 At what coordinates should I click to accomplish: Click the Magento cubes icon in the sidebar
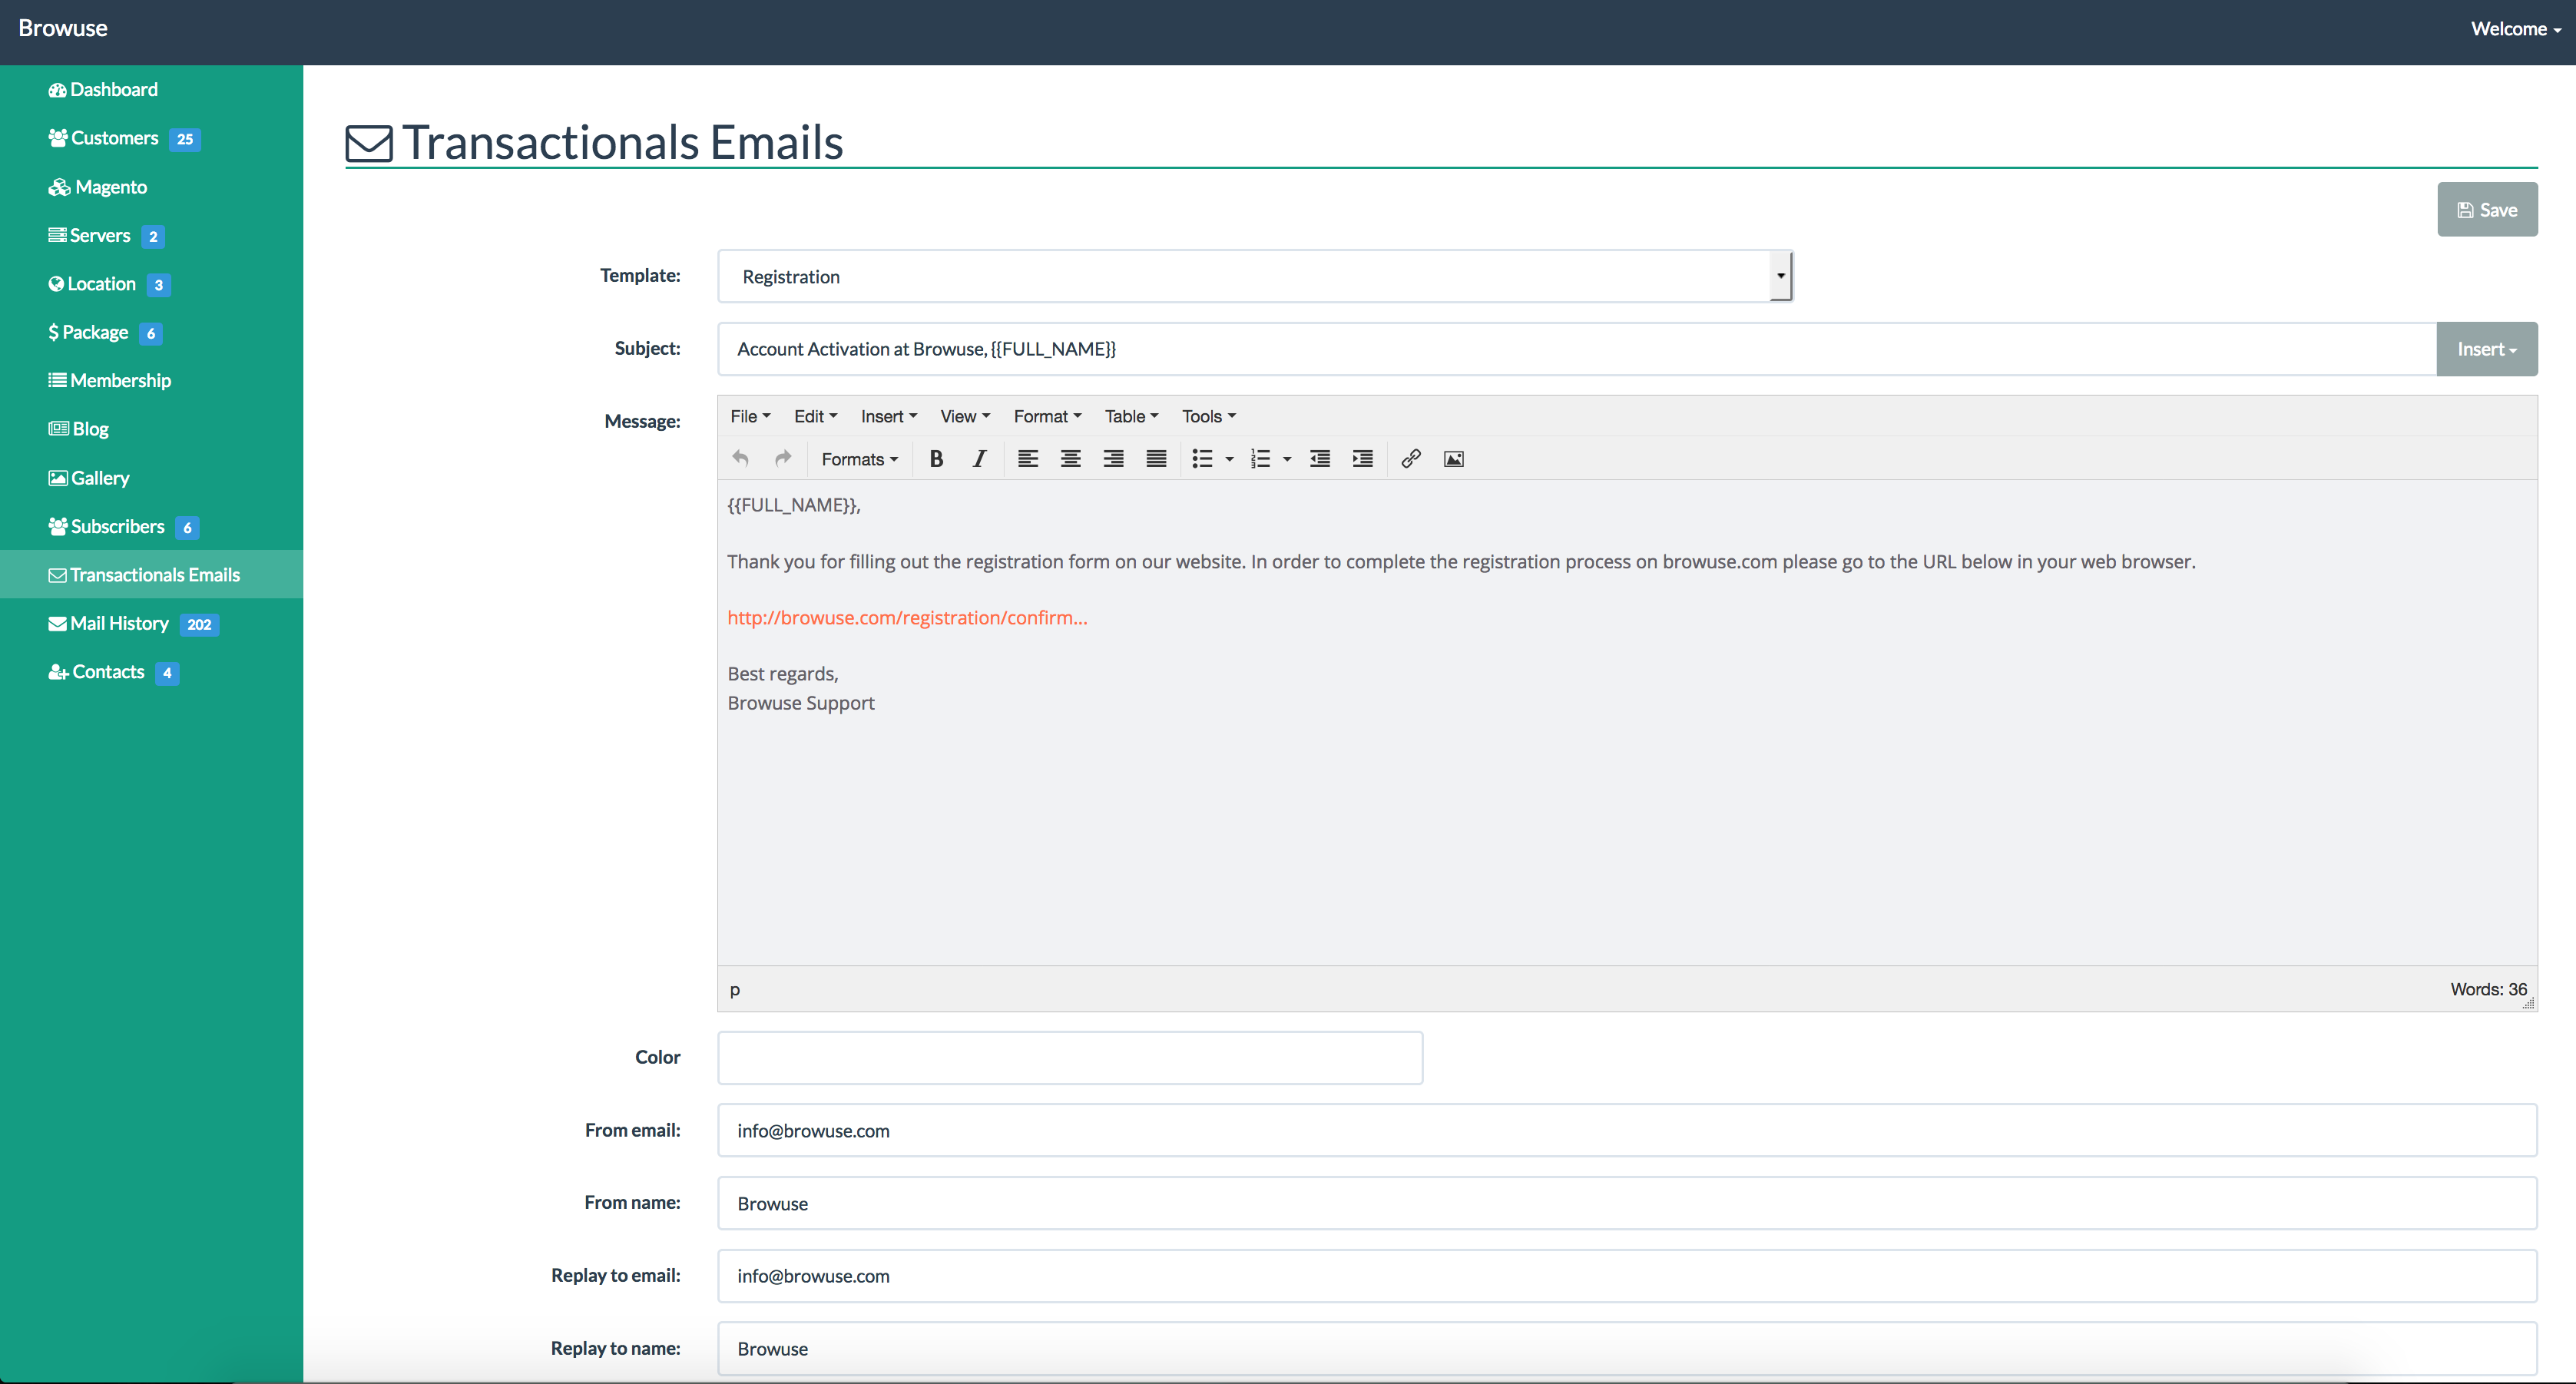tap(59, 187)
